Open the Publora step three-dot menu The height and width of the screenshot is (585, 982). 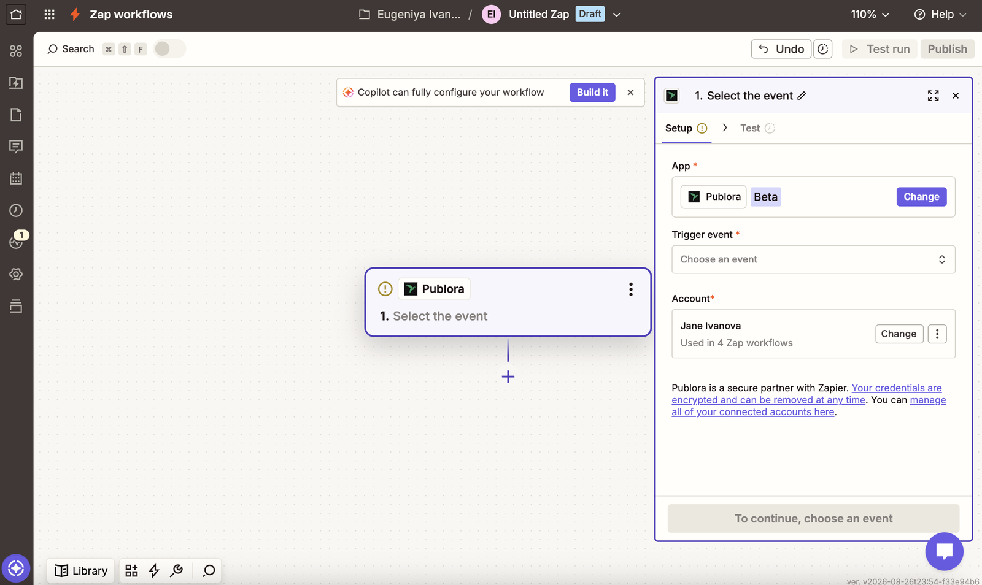[630, 289]
